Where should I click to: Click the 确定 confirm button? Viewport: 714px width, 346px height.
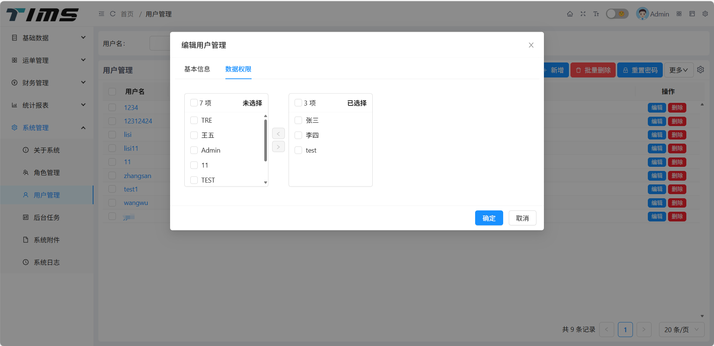pos(489,218)
